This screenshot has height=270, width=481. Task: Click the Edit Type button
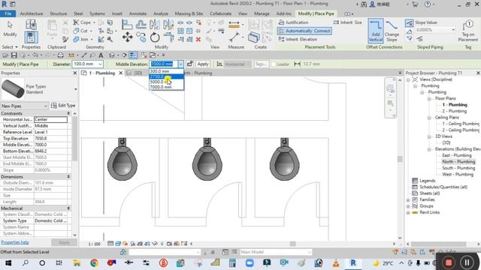point(63,105)
